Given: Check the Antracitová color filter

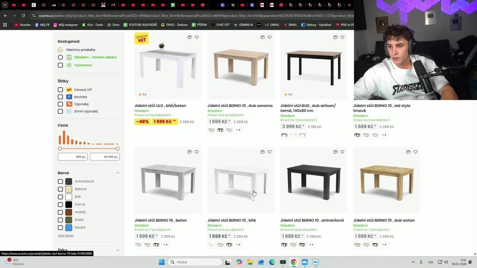Looking at the screenshot, I should point(60,181).
